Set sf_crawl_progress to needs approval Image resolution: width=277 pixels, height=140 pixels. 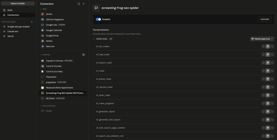(268, 103)
